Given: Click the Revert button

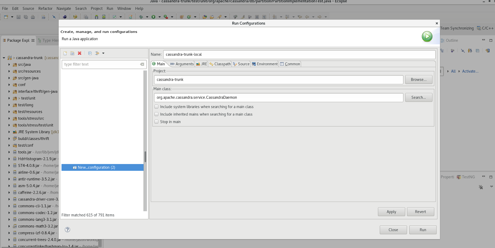Looking at the screenshot, I should pos(420,212).
